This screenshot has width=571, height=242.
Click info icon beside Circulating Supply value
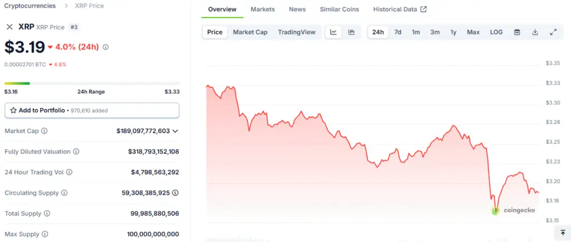click(x=175, y=193)
